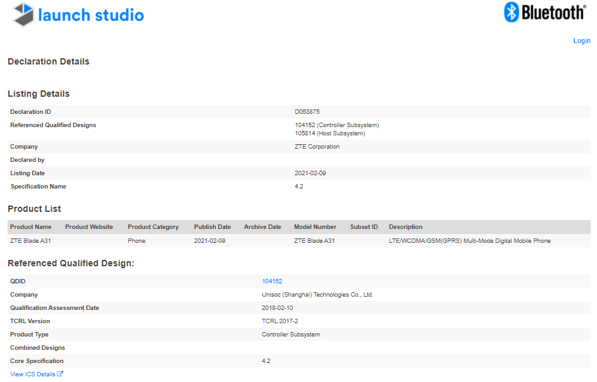Click the Unisoc (Shanghai) Technologies company text
This screenshot has height=382, width=597.
tap(317, 295)
